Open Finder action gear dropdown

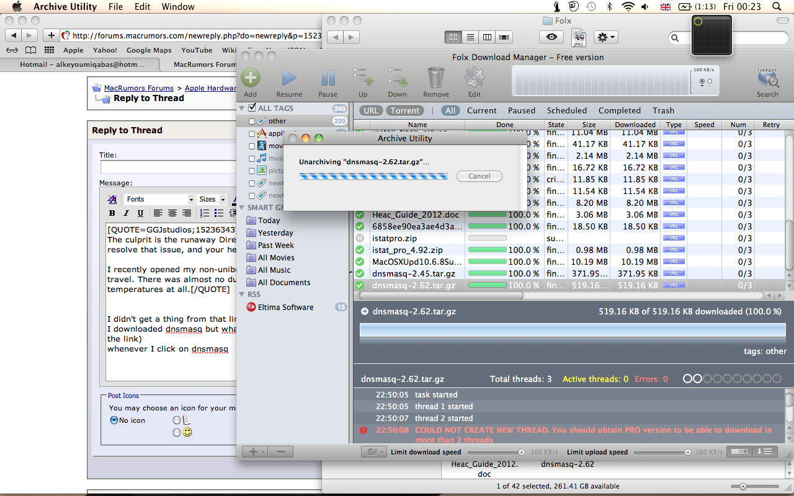tap(606, 37)
